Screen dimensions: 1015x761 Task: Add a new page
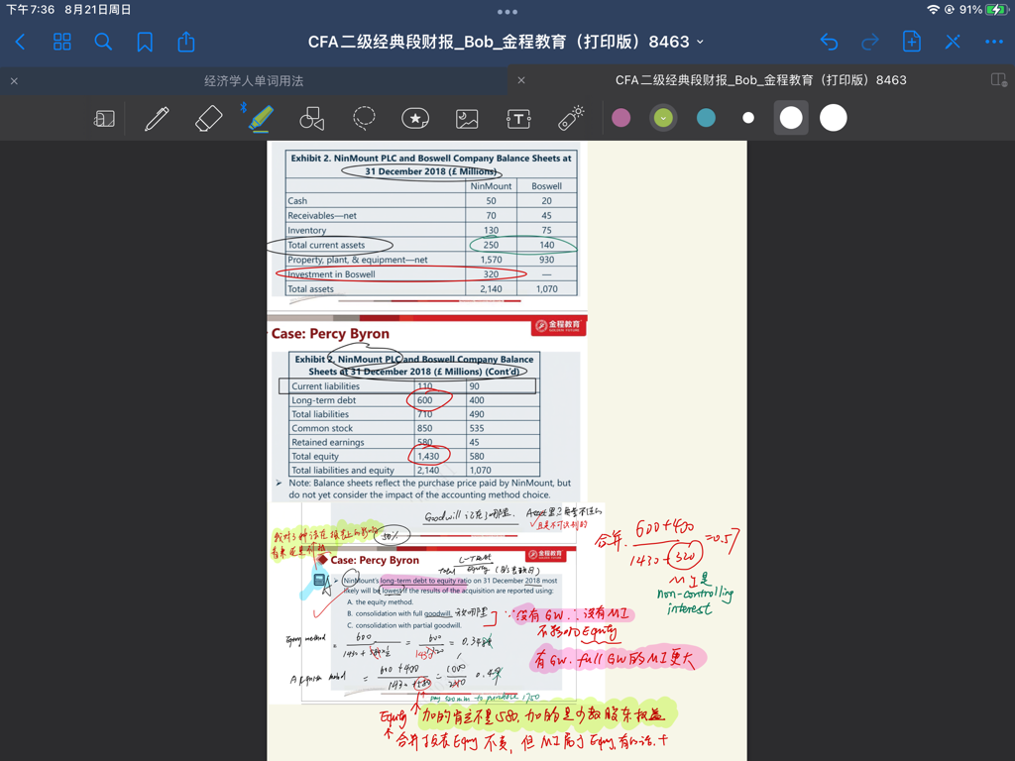912,42
